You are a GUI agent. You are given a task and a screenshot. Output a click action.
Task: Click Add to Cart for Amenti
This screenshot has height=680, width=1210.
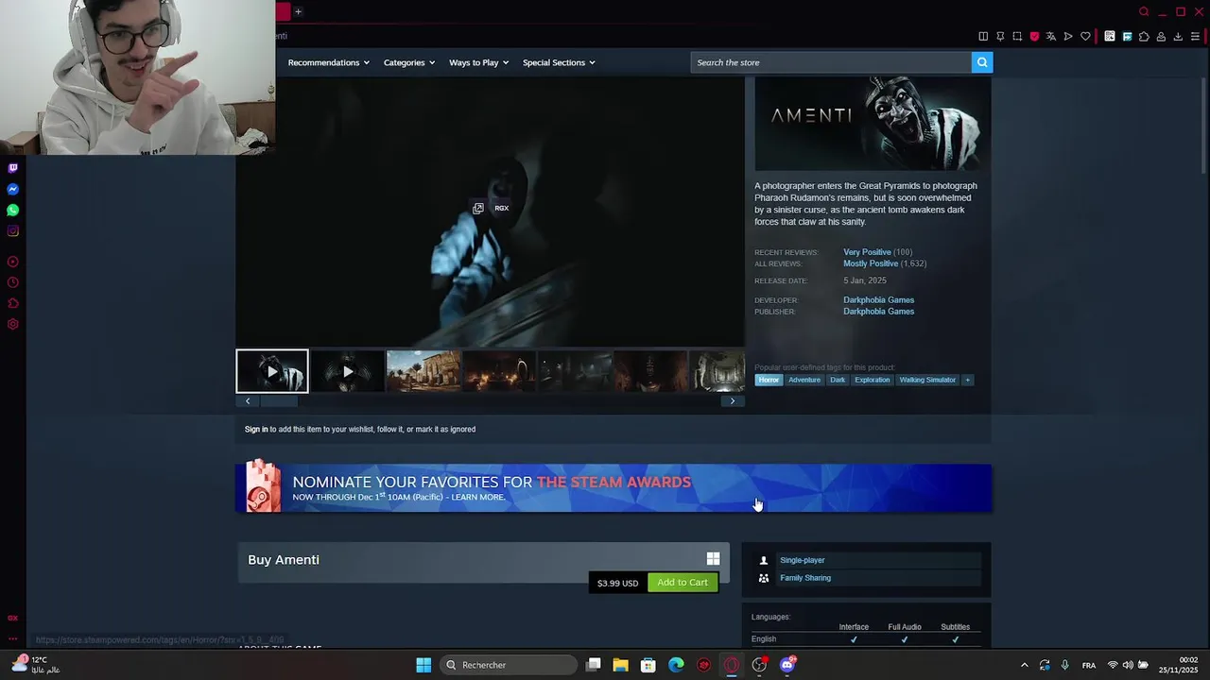(x=683, y=583)
